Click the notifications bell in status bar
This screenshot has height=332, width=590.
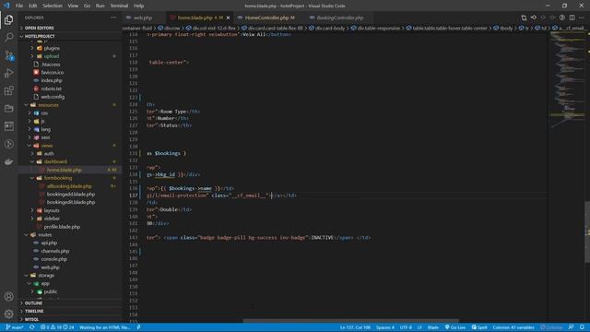coord(582,327)
